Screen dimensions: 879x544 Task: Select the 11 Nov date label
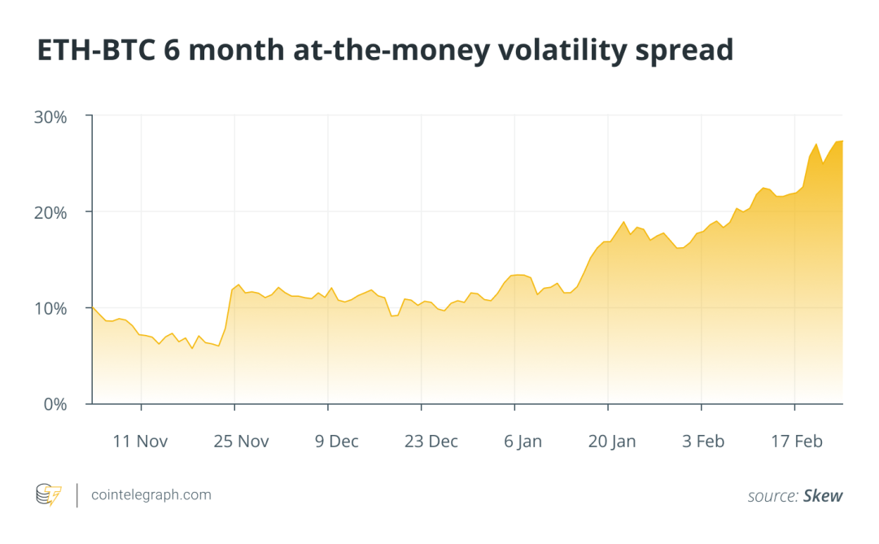click(x=141, y=442)
